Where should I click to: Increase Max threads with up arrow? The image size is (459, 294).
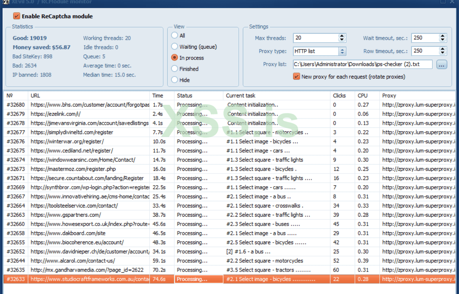coord(342,36)
